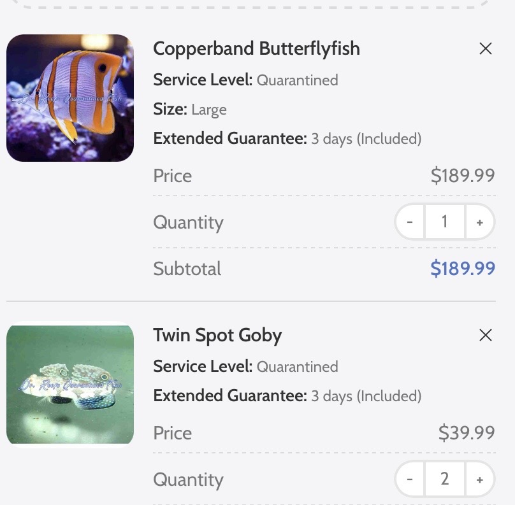Open the Copperband Butterflyfish product photo

tap(70, 98)
